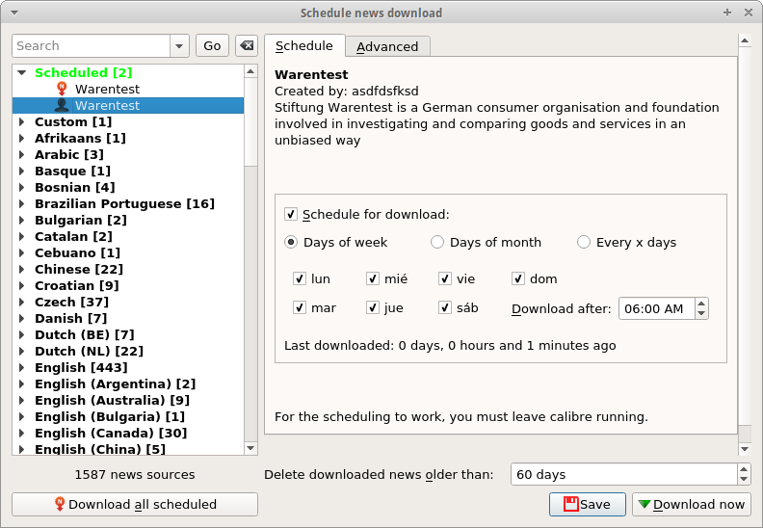Open the Schedule tab
Screen dimensions: 763x528
[x=304, y=45]
